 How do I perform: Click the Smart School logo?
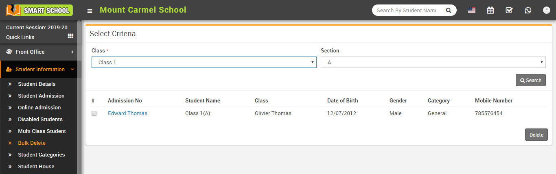pyautogui.click(x=39, y=10)
